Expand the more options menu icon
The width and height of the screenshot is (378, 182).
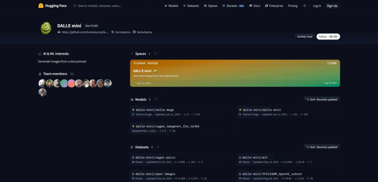pyautogui.click(x=304, y=6)
